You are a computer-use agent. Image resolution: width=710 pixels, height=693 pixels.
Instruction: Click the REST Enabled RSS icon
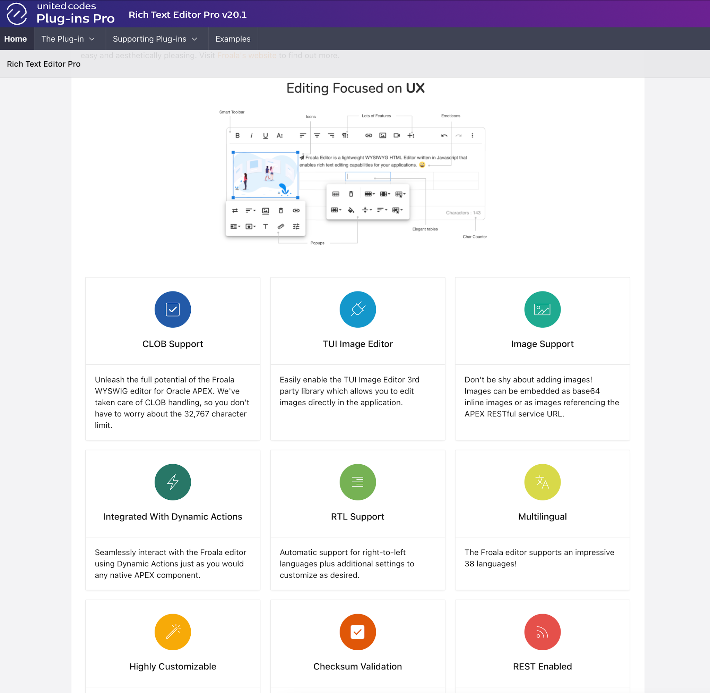click(542, 632)
